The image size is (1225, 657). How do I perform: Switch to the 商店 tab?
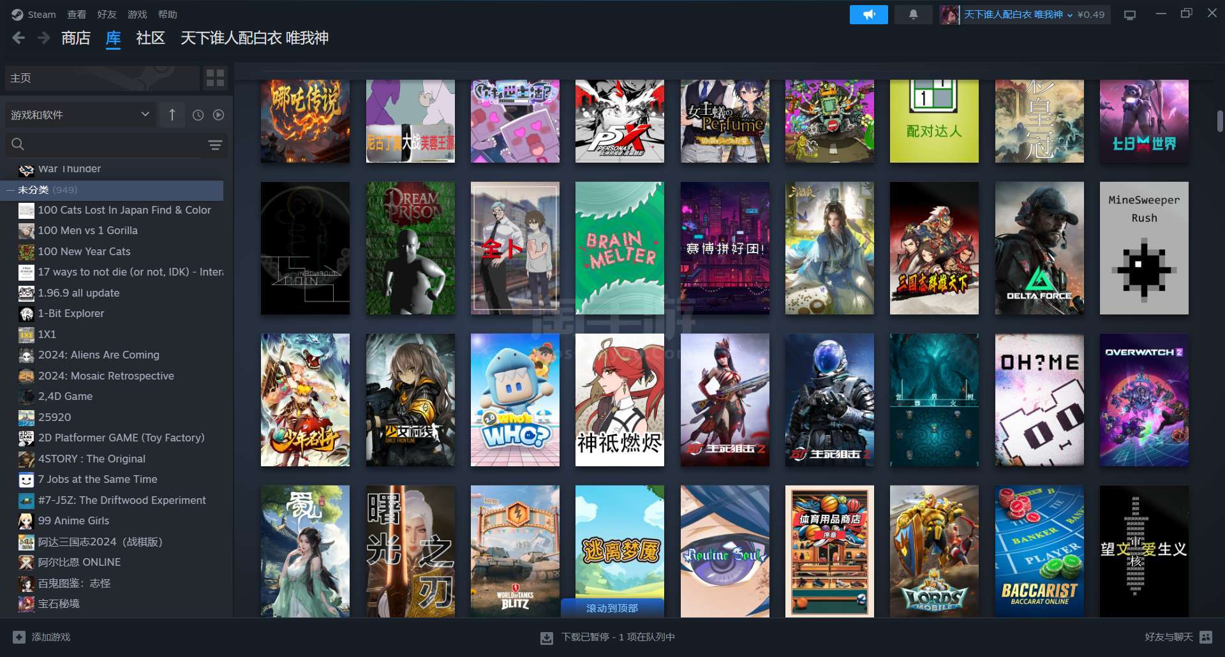click(76, 38)
